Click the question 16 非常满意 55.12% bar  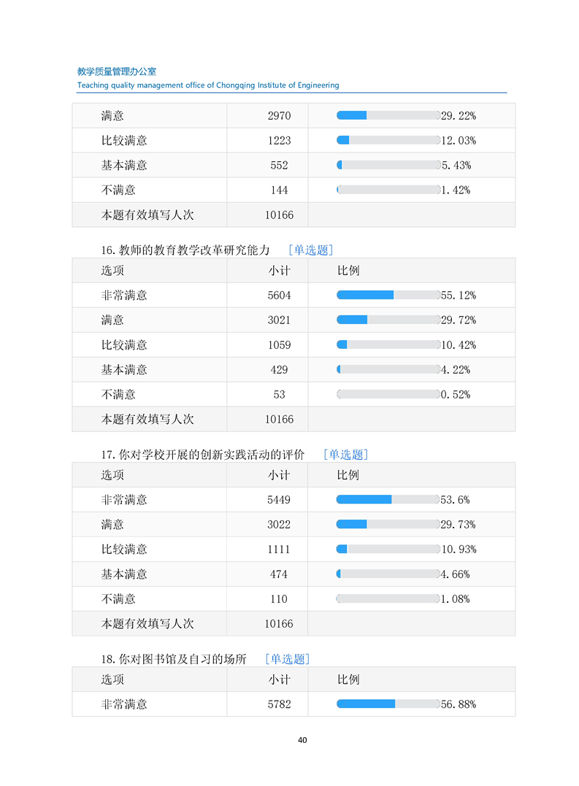tap(388, 295)
